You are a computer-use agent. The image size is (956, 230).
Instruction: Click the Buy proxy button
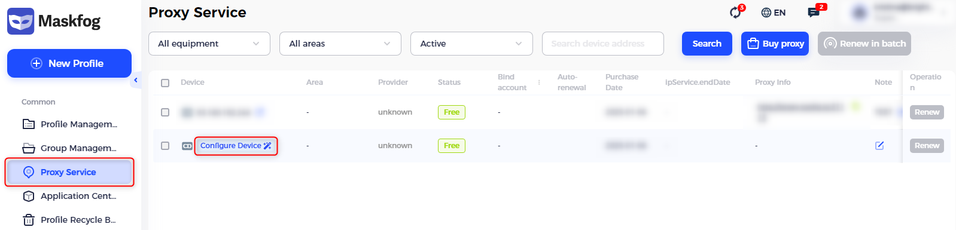pos(775,44)
